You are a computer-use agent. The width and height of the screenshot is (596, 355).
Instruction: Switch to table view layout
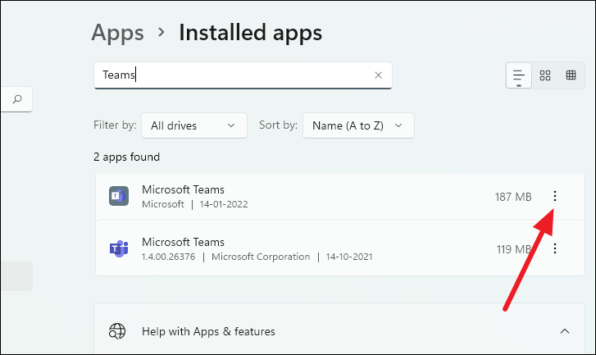click(x=571, y=75)
